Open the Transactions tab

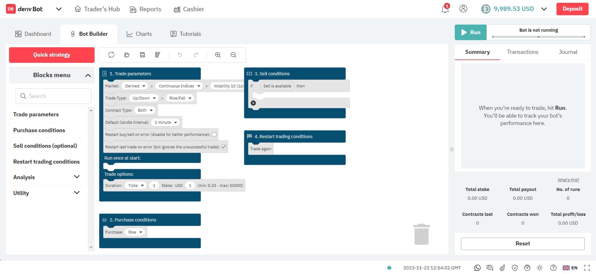click(x=523, y=52)
